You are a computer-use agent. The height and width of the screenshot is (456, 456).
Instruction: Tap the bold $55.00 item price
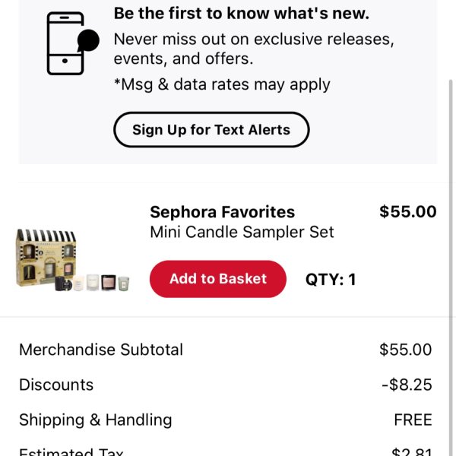[407, 211]
